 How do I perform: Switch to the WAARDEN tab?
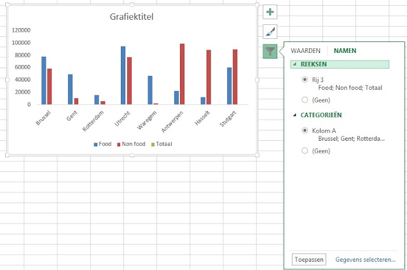[x=305, y=51]
